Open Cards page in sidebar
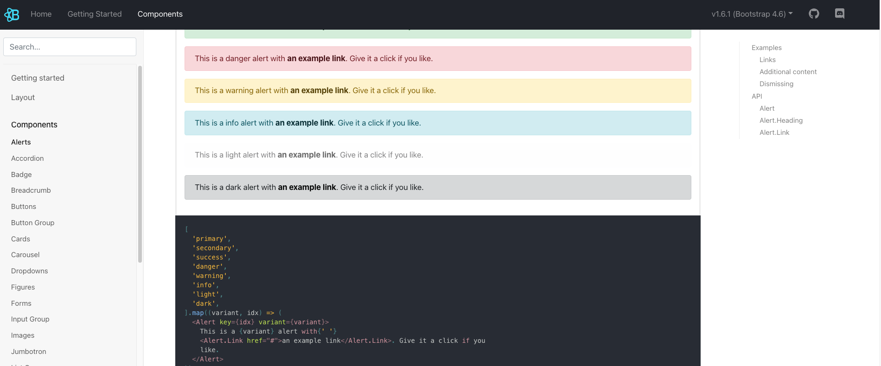The image size is (881, 366). [20, 239]
